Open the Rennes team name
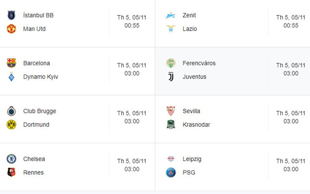Viewport: 310px width, 194px height. pos(33,173)
